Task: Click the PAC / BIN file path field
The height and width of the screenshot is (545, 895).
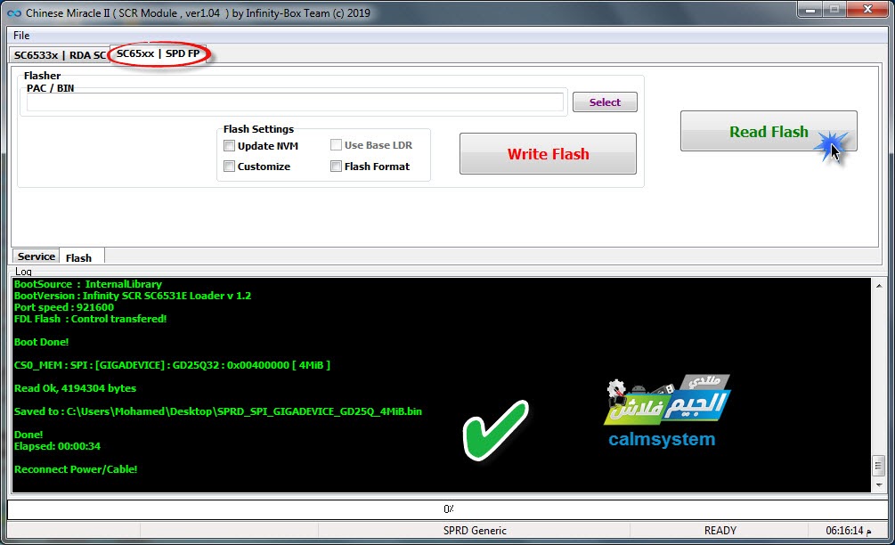Action: [295, 102]
